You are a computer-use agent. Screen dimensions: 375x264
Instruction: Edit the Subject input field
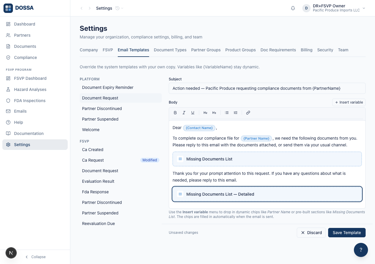pos(267,88)
